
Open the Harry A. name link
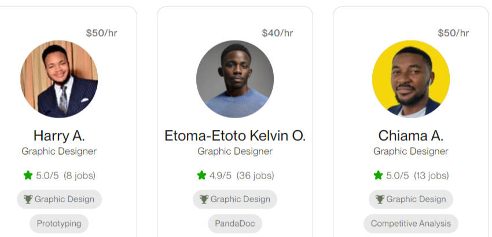(x=59, y=136)
